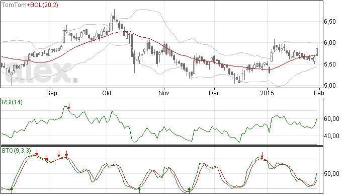This screenshot has height=195, width=347.
Task: Click the red sell arrow in RSI panel
Action: (x=69, y=106)
